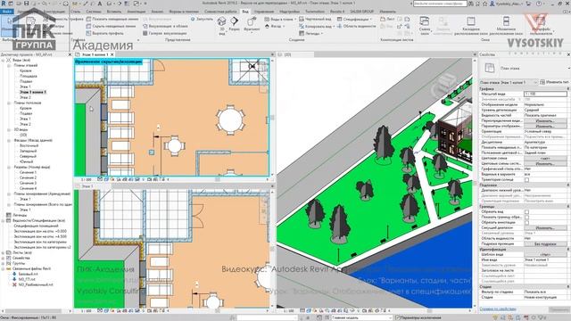Click Визуализация в облаке
The height and width of the screenshot is (321, 571).
point(165,26)
